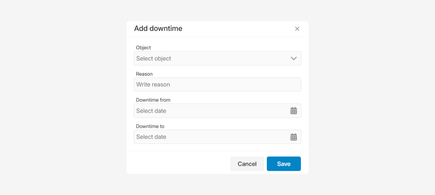Click the Downtime from date field
This screenshot has height=195, width=435.
click(210, 111)
